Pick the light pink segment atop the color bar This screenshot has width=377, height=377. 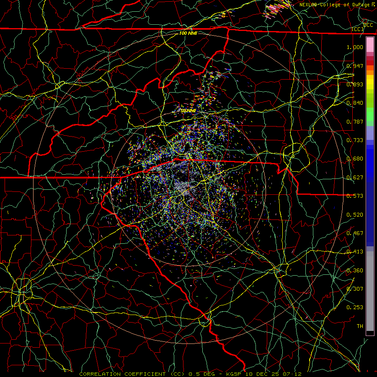point(370,44)
